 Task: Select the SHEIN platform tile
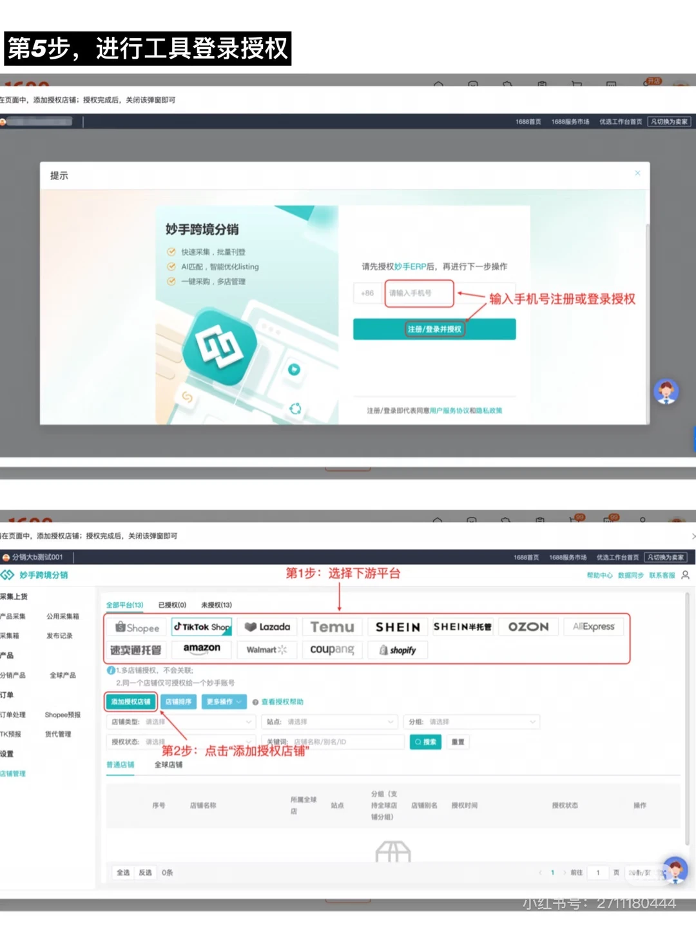pos(398,627)
